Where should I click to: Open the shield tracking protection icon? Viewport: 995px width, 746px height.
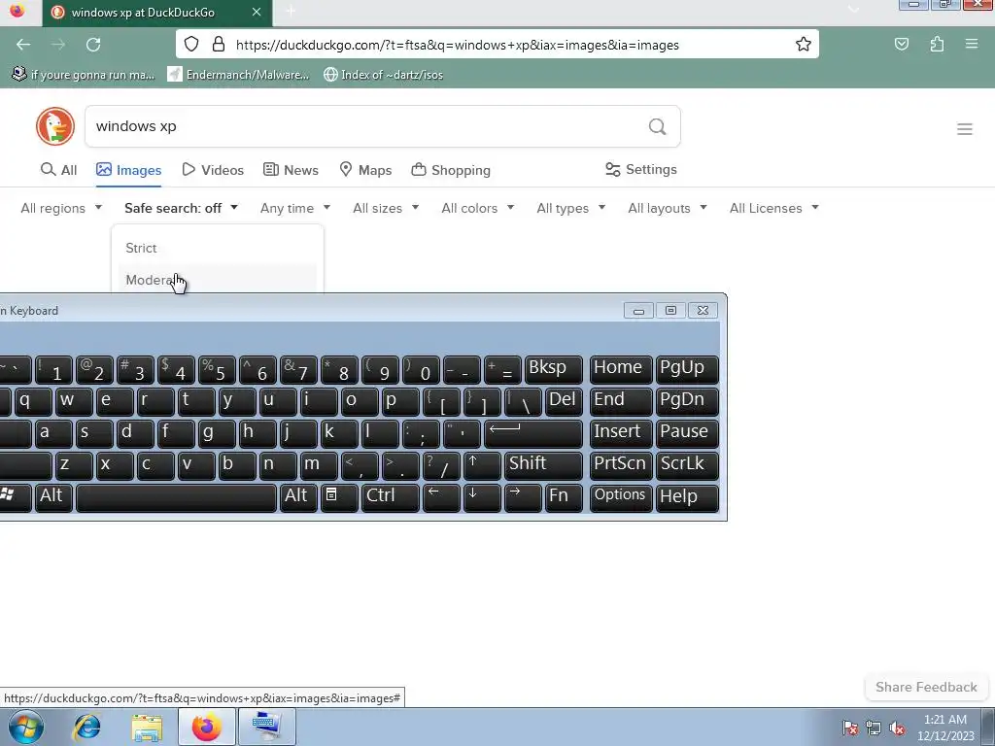(x=191, y=44)
